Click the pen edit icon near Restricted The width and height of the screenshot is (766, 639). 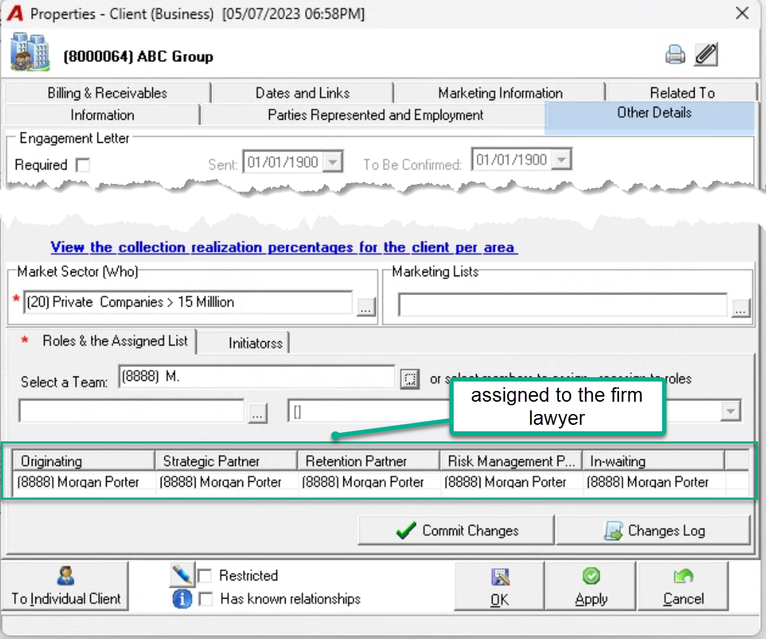click(x=182, y=575)
